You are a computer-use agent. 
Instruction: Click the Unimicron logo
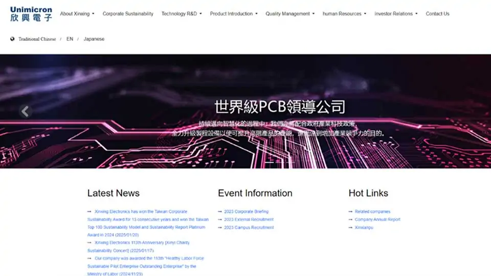[31, 14]
